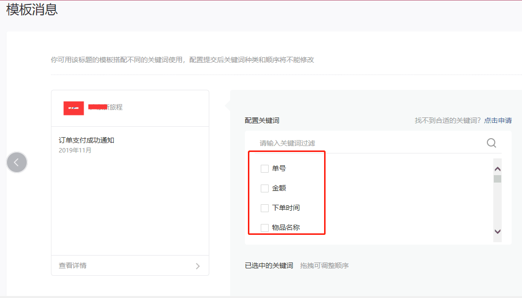This screenshot has width=522, height=298.
Task: Select the 物品名称 checkbox
Action: 265,228
